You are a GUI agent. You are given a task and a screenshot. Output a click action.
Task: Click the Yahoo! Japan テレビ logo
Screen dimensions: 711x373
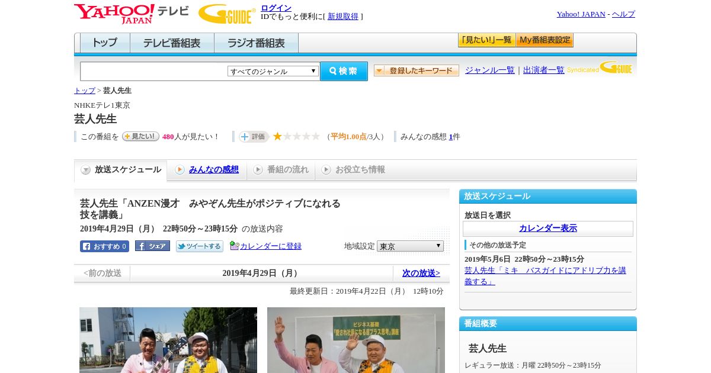pyautogui.click(x=131, y=14)
